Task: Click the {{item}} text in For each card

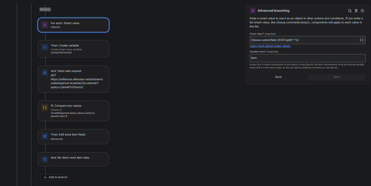Action: [x=55, y=27]
